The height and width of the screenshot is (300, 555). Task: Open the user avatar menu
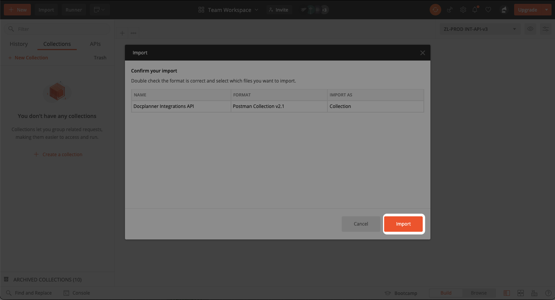click(x=504, y=10)
